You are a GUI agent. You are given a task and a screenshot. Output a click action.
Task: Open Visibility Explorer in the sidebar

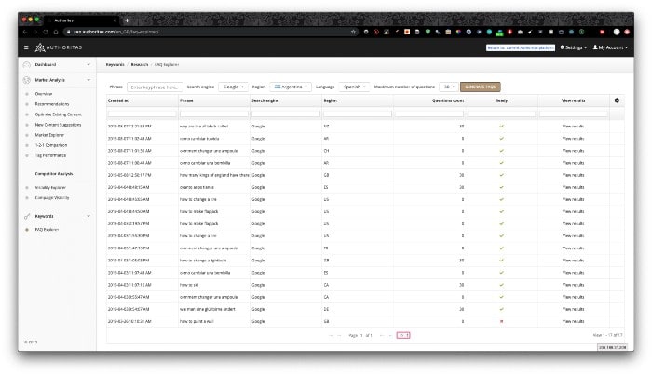coord(50,188)
